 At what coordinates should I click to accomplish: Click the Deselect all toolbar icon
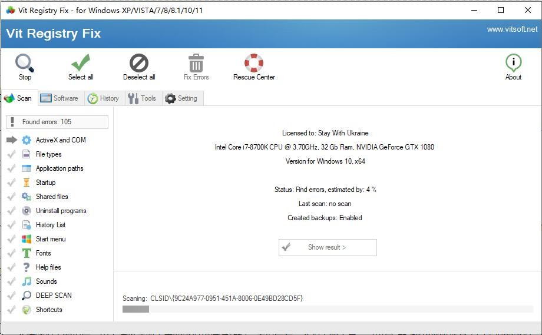tap(139, 63)
